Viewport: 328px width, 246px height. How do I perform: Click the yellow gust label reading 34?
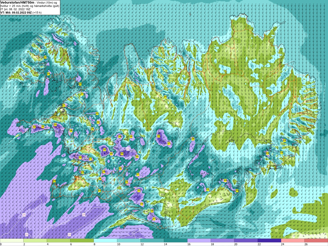point(119,136)
